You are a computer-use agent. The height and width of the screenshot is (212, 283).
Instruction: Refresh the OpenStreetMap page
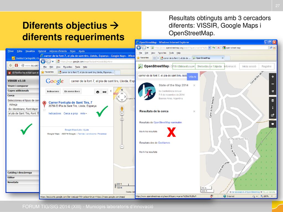(x=214, y=48)
